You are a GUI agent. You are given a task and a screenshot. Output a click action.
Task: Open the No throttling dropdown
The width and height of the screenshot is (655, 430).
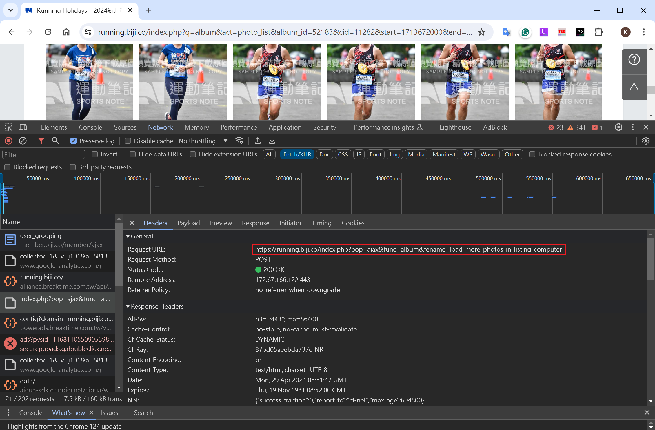[x=203, y=141]
